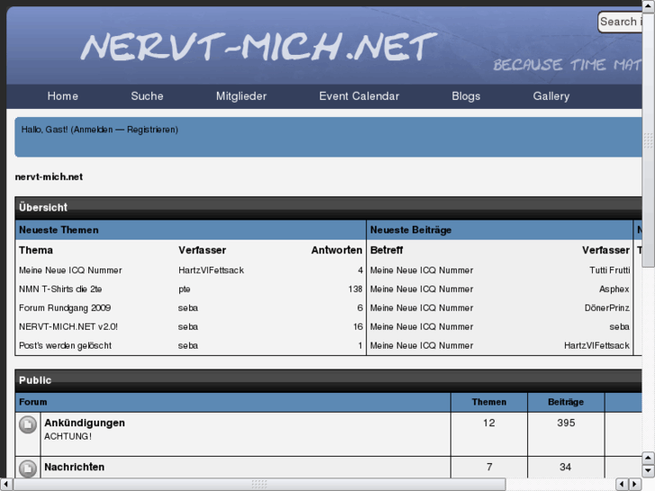Open the Gallery section
This screenshot has width=655, height=491.
(551, 96)
